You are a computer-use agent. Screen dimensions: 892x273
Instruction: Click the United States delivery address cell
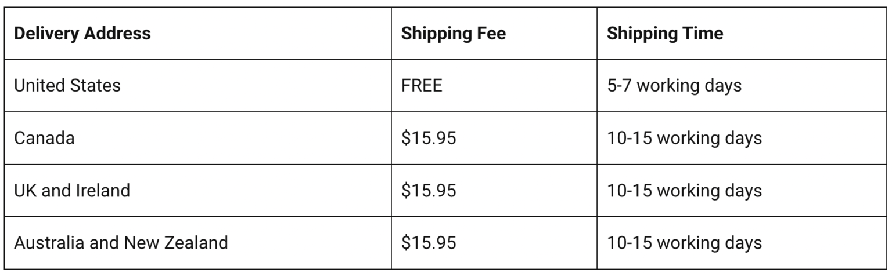point(67,86)
